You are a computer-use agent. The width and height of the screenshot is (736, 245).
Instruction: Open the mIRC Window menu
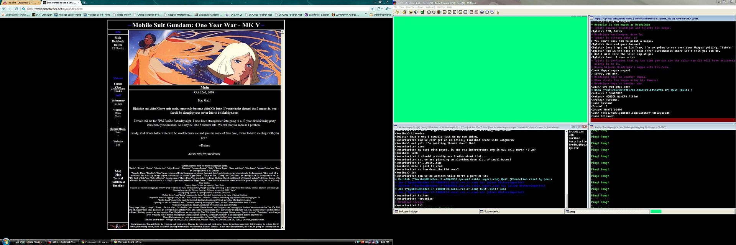click(441, 7)
